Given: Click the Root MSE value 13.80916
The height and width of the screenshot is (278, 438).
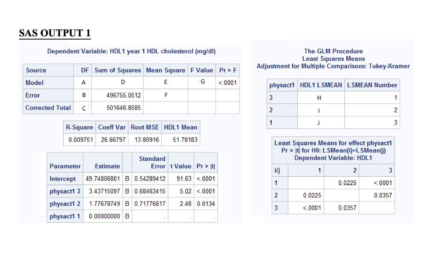Looking at the screenshot, I should click(x=147, y=139).
